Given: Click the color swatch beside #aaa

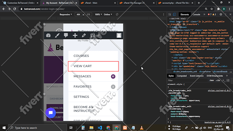Looking at the screenshot, I should click(x=180, y=98).
